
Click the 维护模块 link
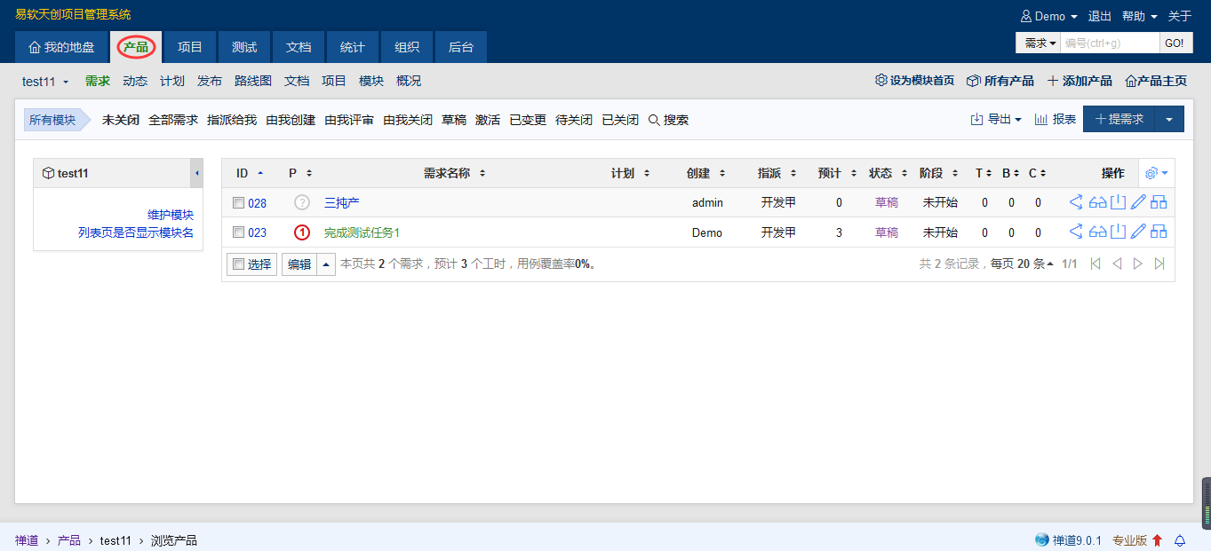click(x=171, y=215)
